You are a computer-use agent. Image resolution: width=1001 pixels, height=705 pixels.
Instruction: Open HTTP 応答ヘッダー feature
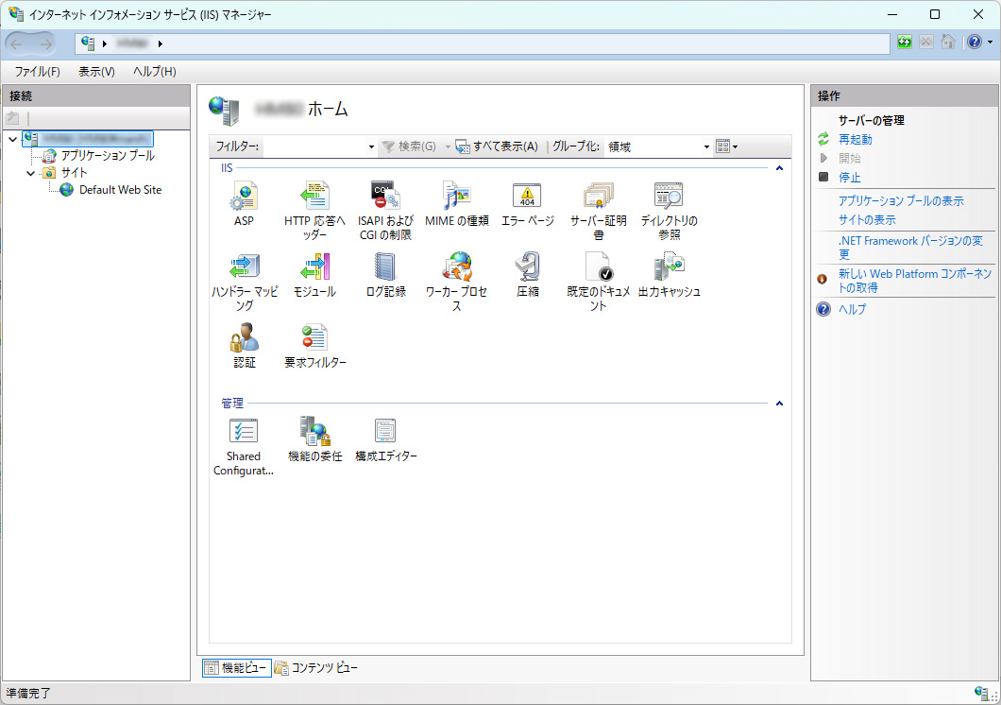(314, 197)
